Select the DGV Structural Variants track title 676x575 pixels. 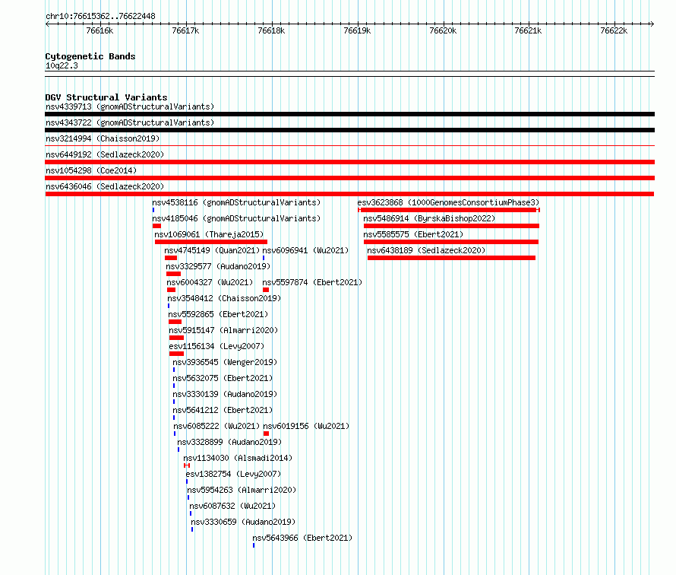106,97
